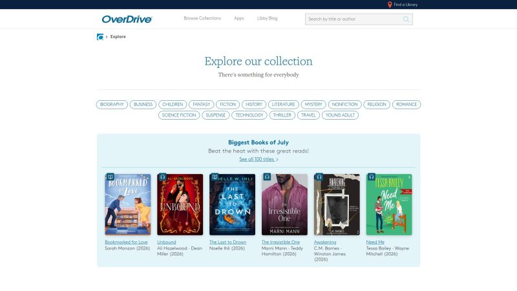517x291 pixels.
Task: Click author text Noelle Ihli (2026)
Action: coord(227,248)
